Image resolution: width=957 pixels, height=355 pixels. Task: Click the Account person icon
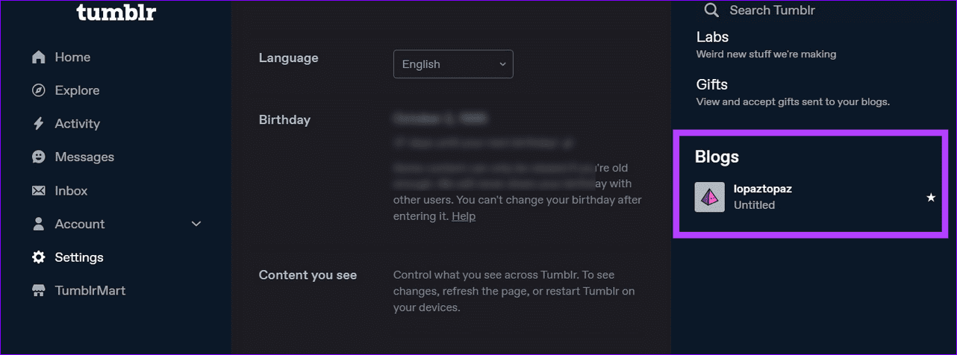tap(39, 224)
